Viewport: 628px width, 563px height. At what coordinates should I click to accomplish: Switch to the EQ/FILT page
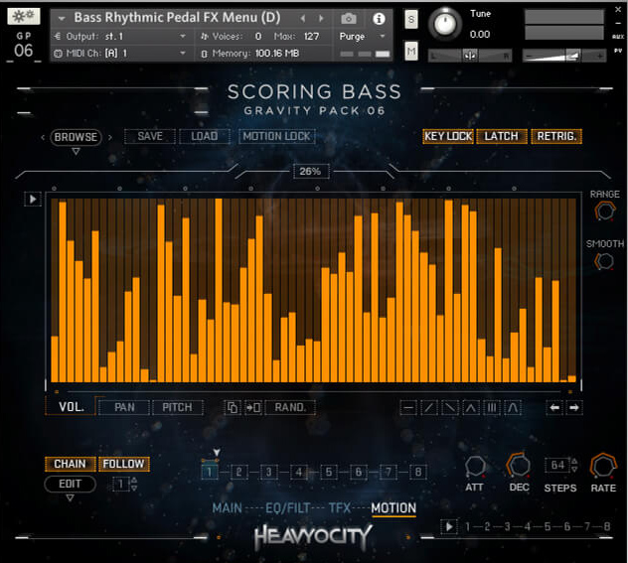(x=288, y=508)
